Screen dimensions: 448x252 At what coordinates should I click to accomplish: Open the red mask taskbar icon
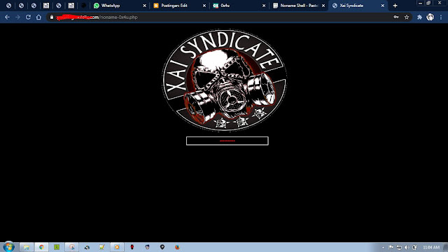click(x=132, y=247)
